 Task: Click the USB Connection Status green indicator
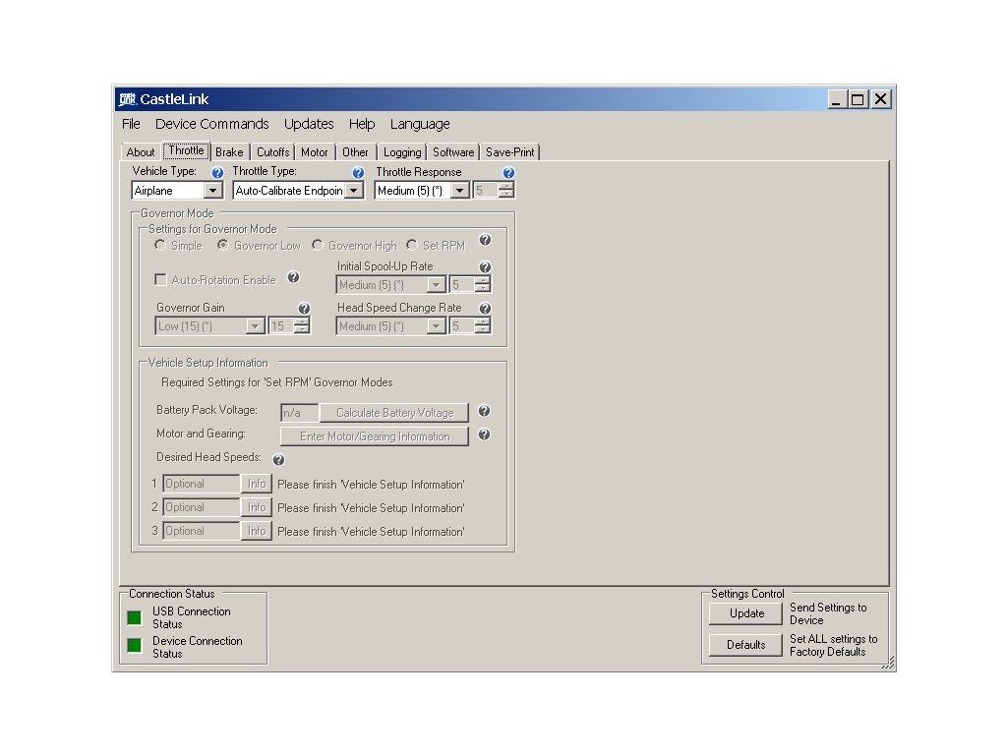[x=134, y=617]
